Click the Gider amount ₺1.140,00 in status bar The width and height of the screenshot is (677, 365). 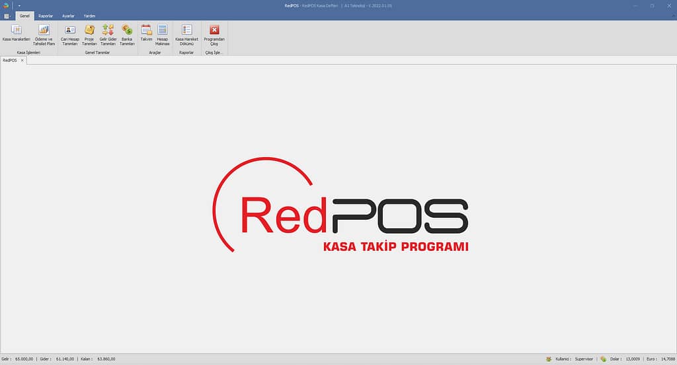[x=65, y=359]
